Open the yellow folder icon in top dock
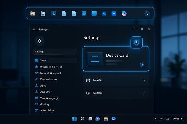This screenshot has height=124, width=187. tap(32, 14)
